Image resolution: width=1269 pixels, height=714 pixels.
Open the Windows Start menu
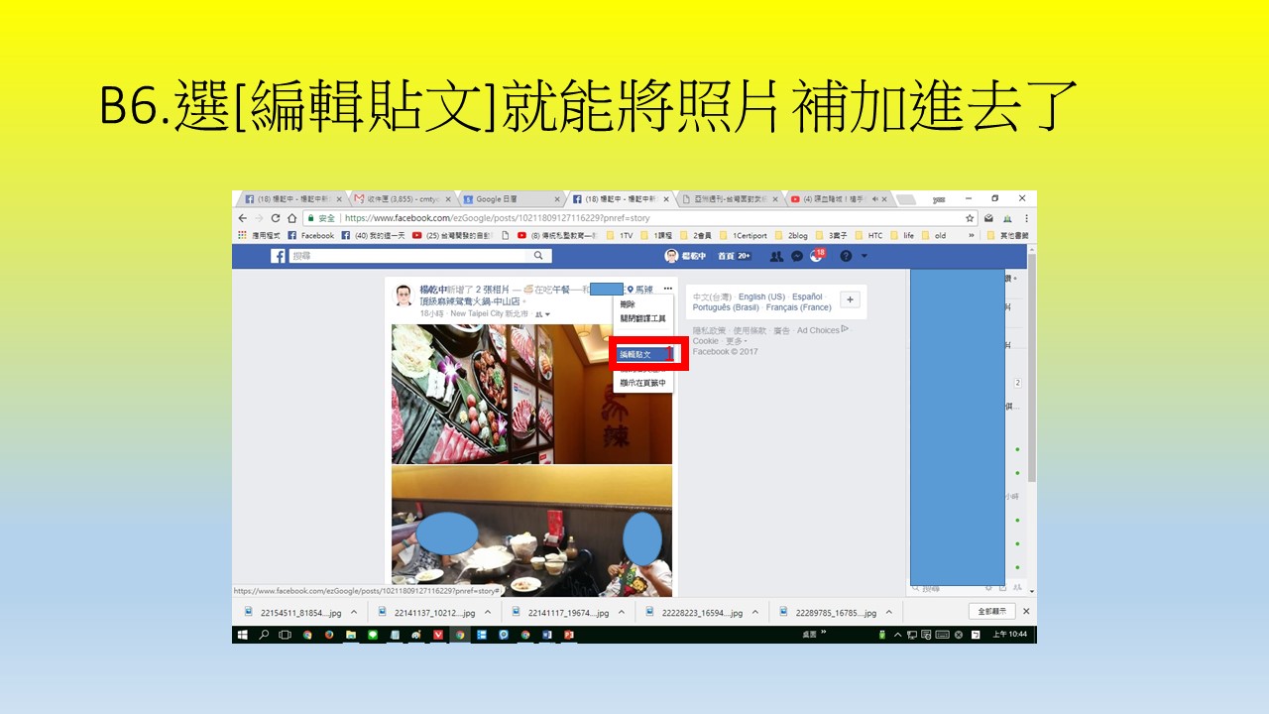click(242, 635)
